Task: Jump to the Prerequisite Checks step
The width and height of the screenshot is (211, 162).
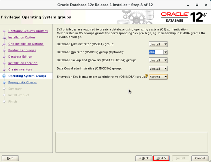Action: [22, 82]
